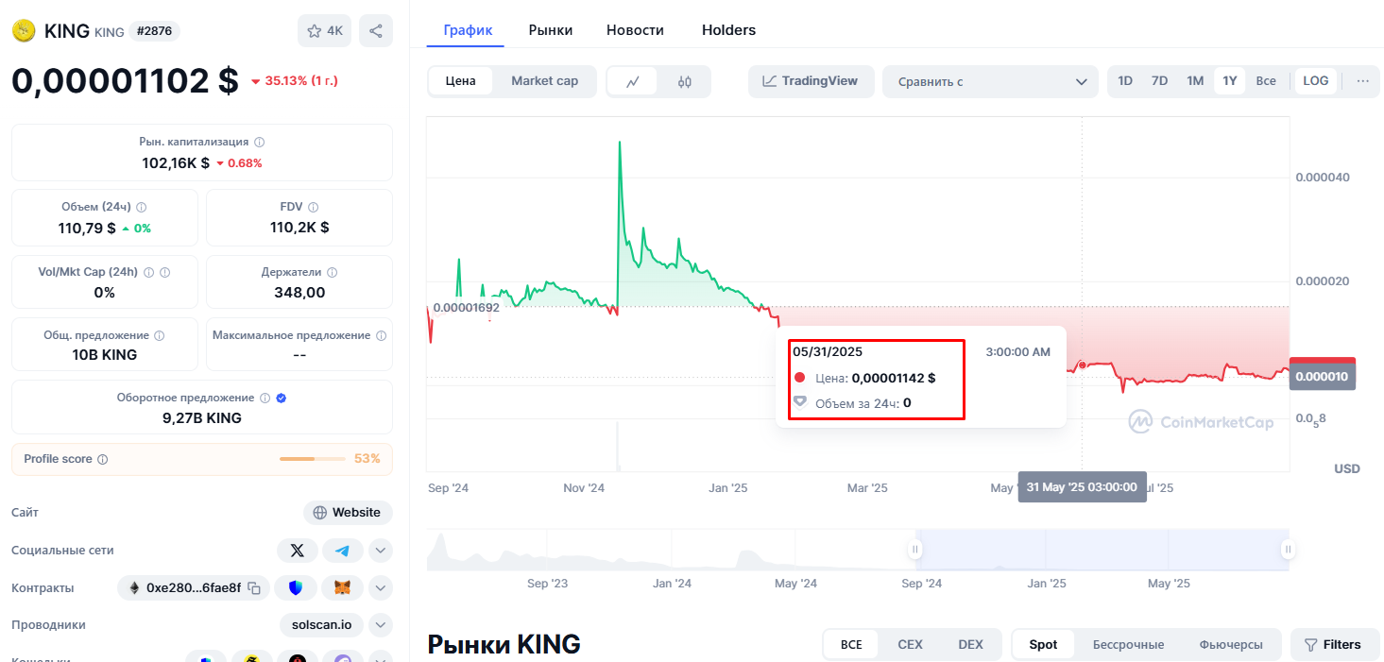
Task: Open the TradingView chart
Action: click(x=811, y=81)
